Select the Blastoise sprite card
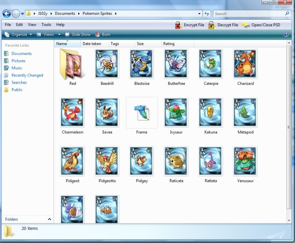This screenshot has width=295, height=243. [x=141, y=64]
